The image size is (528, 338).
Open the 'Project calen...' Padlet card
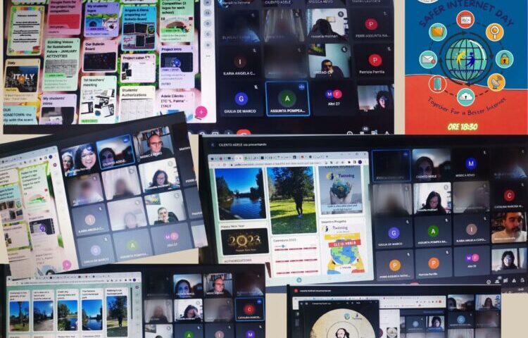(x=138, y=69)
